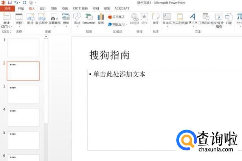Viewport: 242px width, 161px height.
Task: Expand the 屏幕截图 dropdown arrow
Action: [x=54, y=27]
